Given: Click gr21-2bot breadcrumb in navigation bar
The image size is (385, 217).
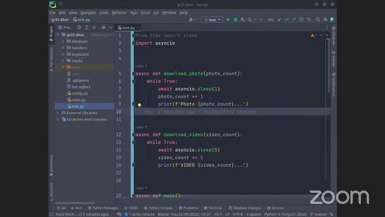Looking at the screenshot, I should [x=60, y=20].
